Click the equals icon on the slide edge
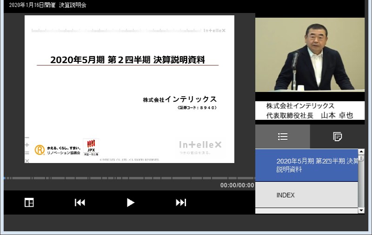Viewport: 372px width, 235px height. point(27,153)
